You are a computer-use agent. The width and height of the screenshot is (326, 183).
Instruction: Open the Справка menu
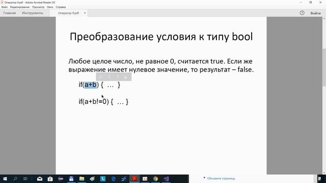point(61,7)
